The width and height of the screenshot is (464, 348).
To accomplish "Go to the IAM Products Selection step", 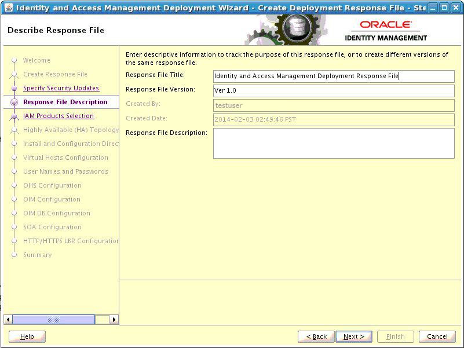I will coord(59,116).
